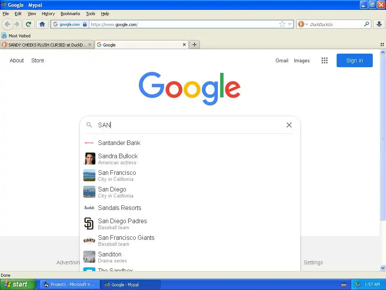386x290 pixels.
Task: Select the San Francisco city suggestion
Action: pyautogui.click(x=190, y=175)
